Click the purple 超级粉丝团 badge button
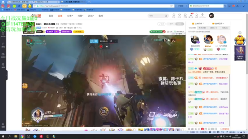This screenshot has width=248, height=139. pos(66,32)
